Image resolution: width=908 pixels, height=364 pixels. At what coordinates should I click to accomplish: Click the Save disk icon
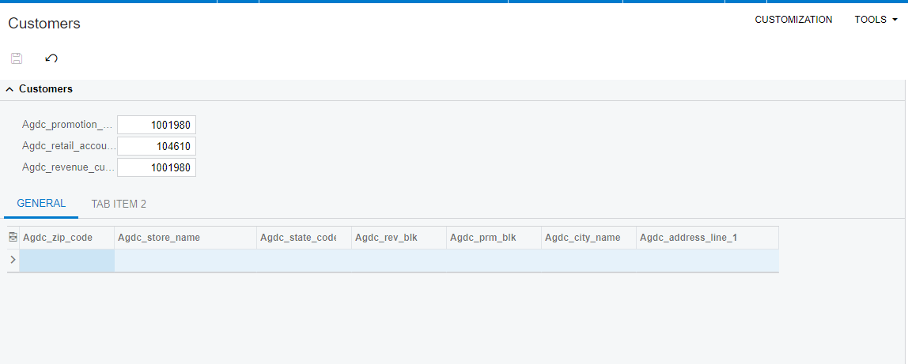coord(17,58)
